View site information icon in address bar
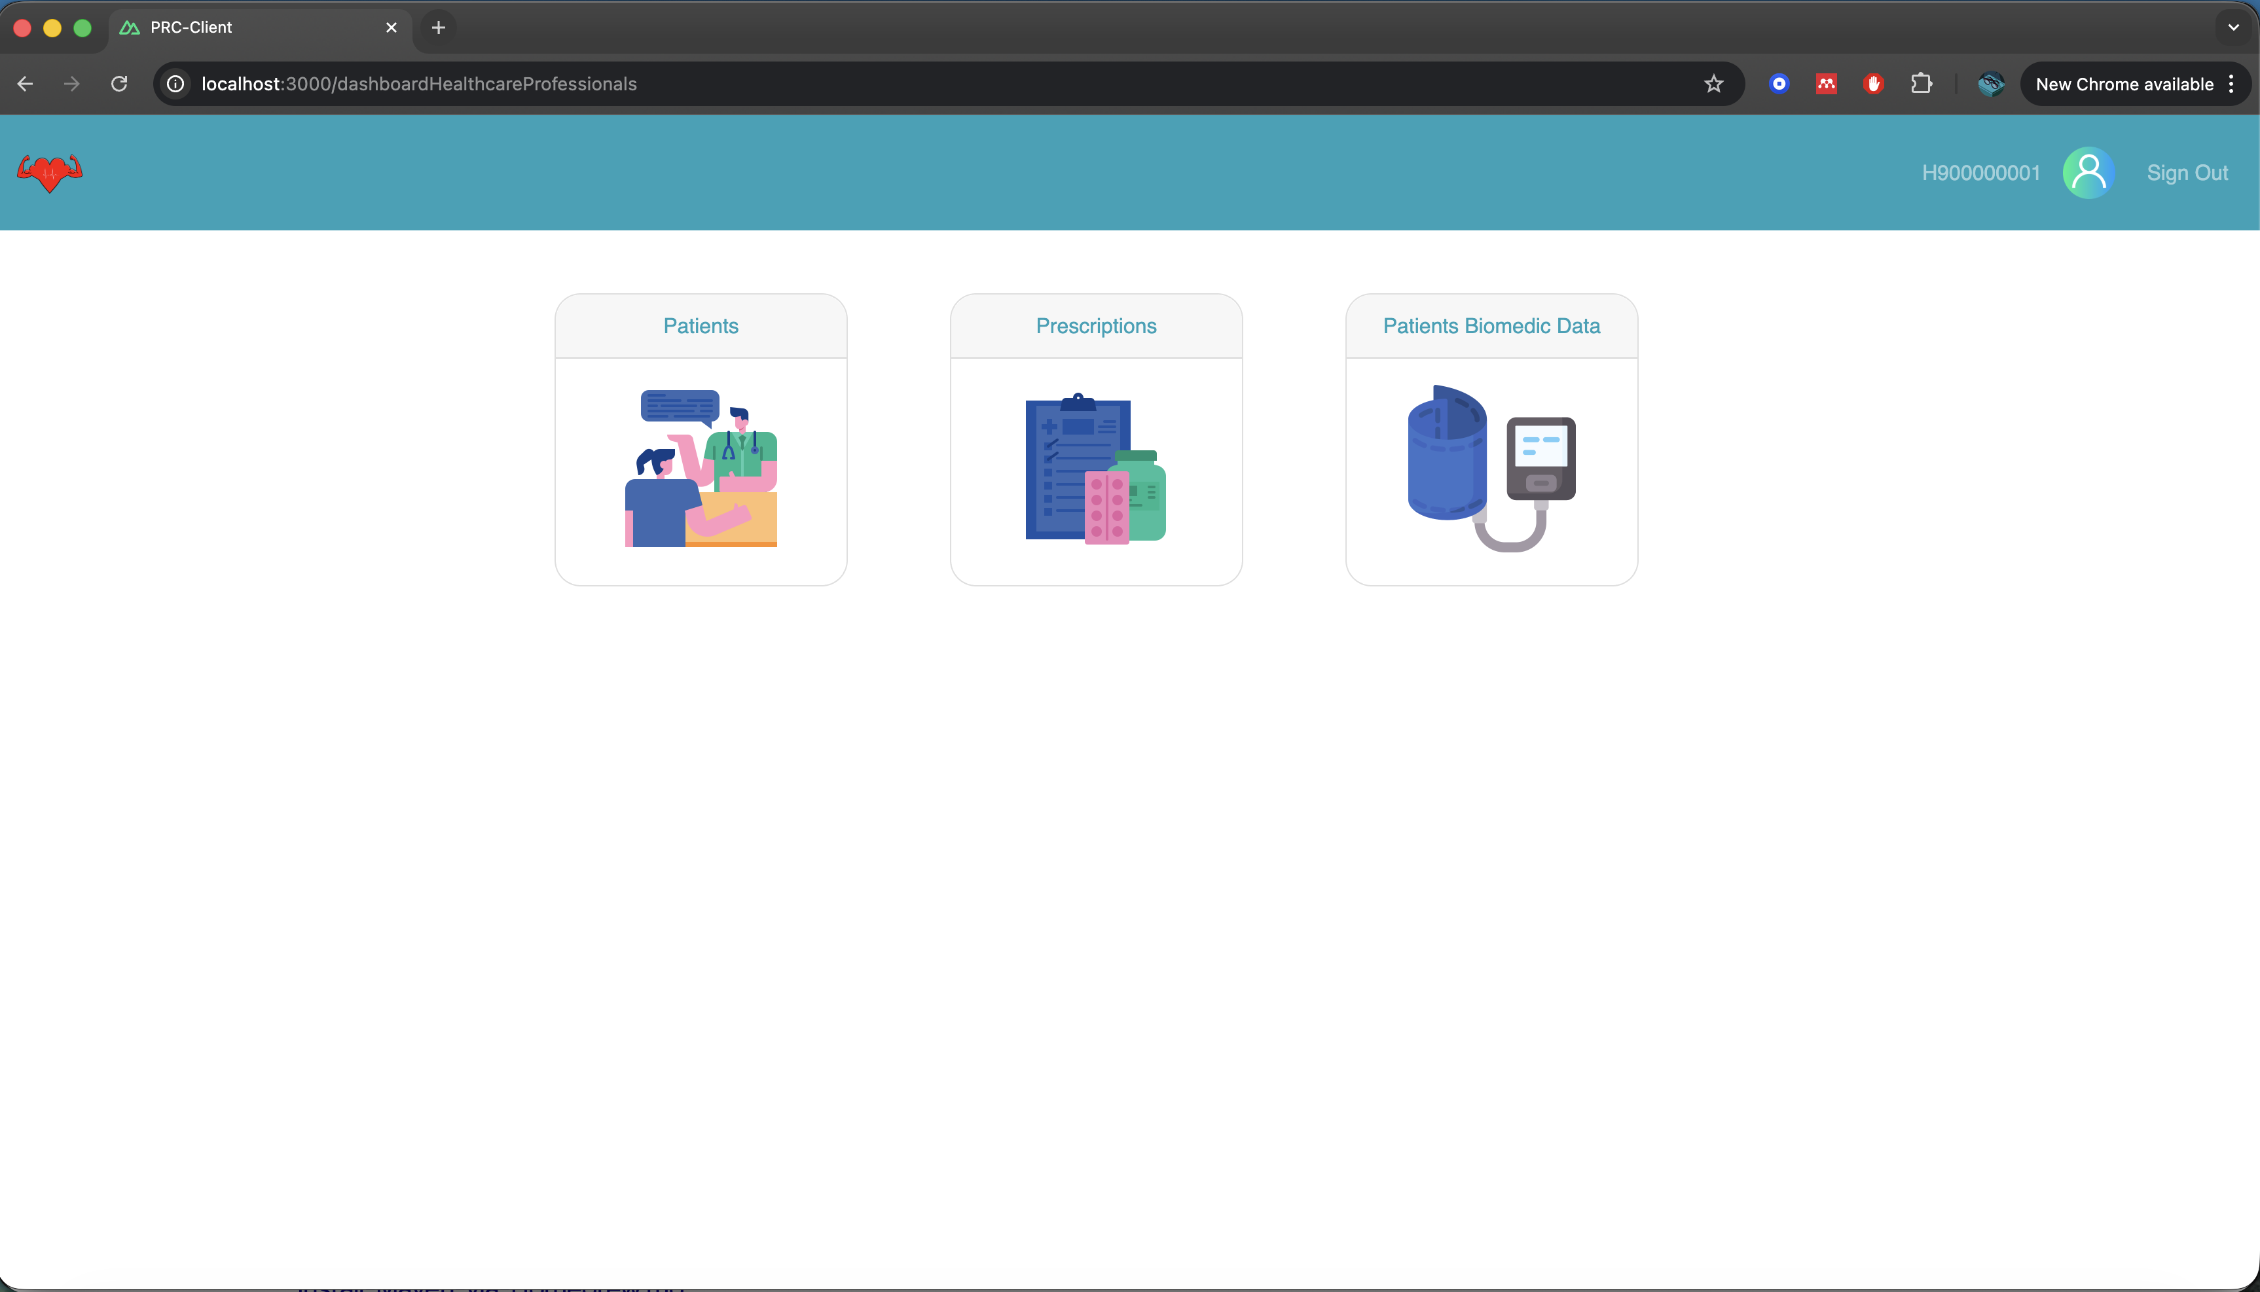The width and height of the screenshot is (2260, 1292). click(x=175, y=83)
